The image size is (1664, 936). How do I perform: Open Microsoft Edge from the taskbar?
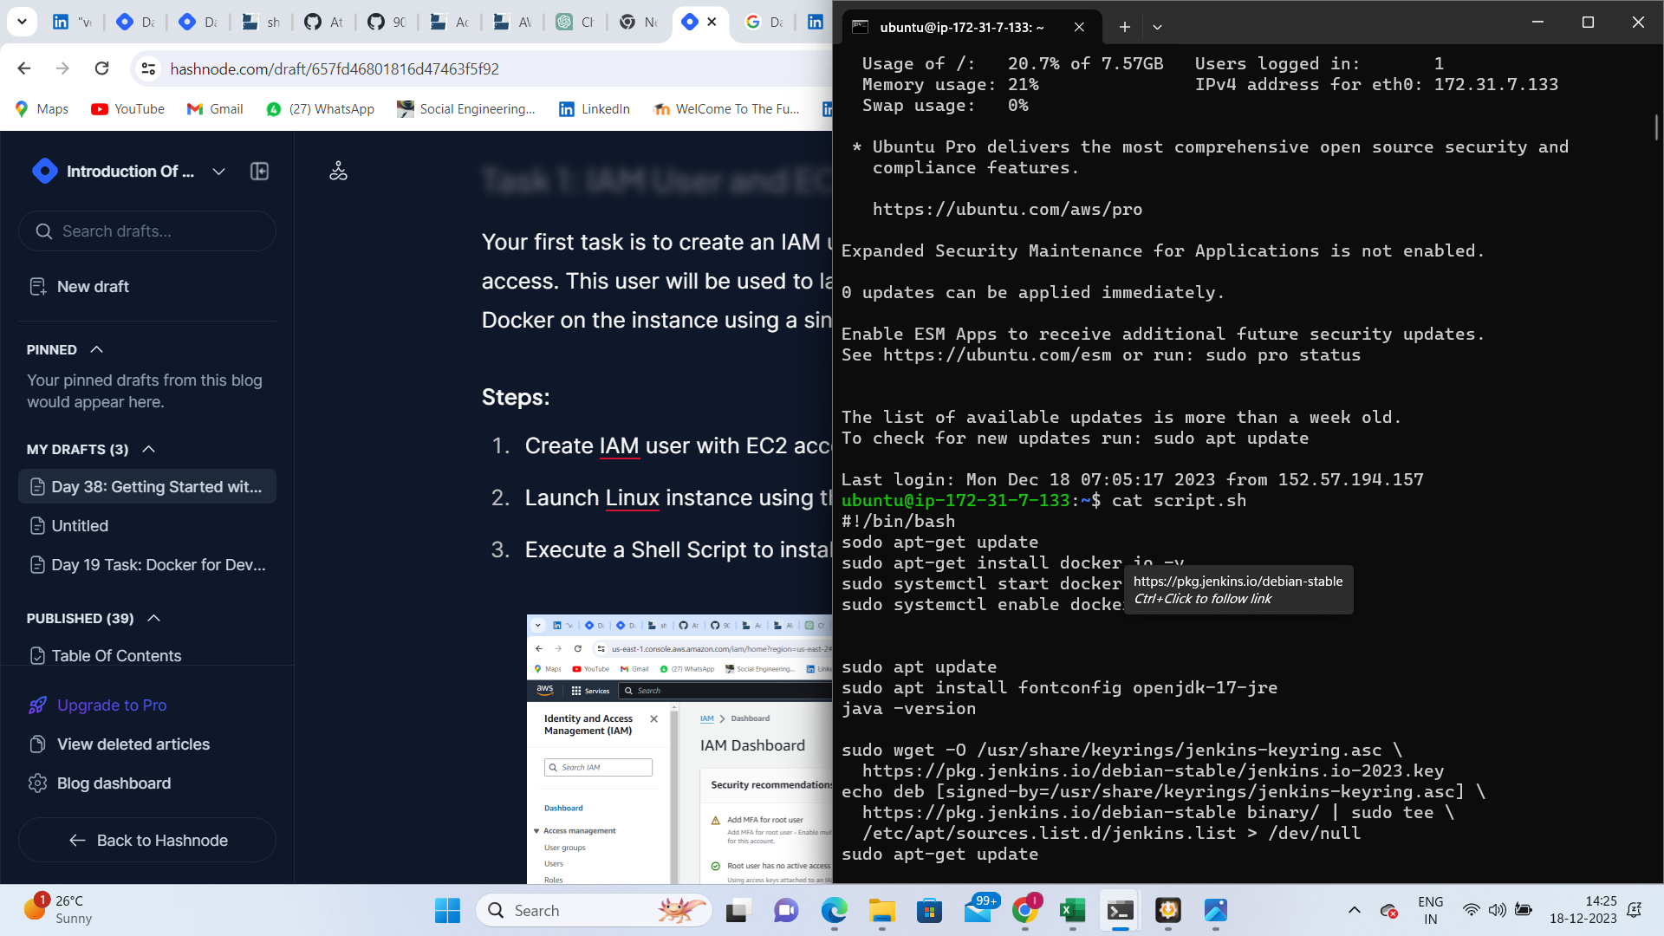click(x=835, y=911)
